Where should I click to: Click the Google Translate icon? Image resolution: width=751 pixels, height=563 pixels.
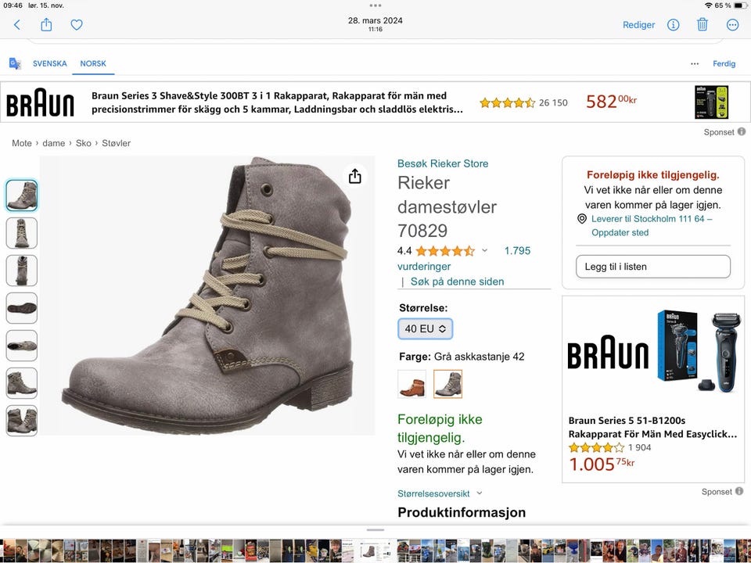pyautogui.click(x=15, y=63)
